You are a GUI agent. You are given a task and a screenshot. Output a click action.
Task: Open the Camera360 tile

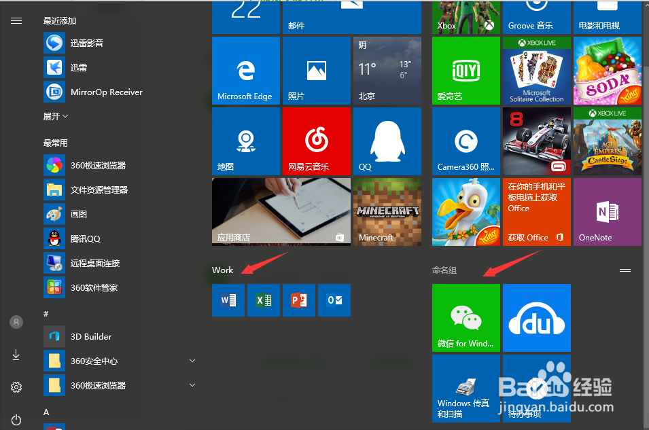466,141
